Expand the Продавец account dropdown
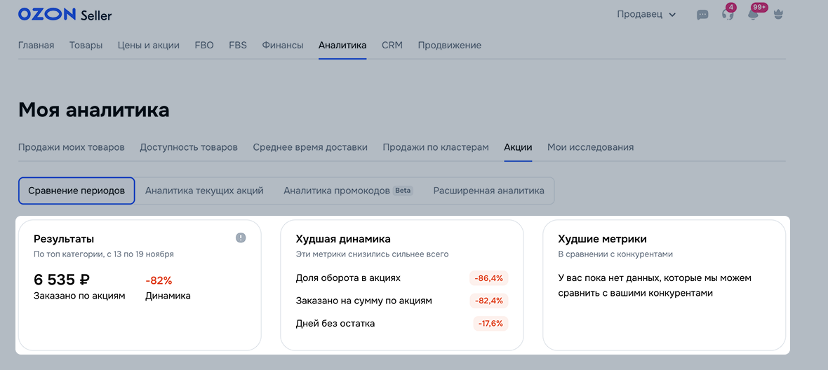Viewport: 828px width, 370px height. point(646,15)
